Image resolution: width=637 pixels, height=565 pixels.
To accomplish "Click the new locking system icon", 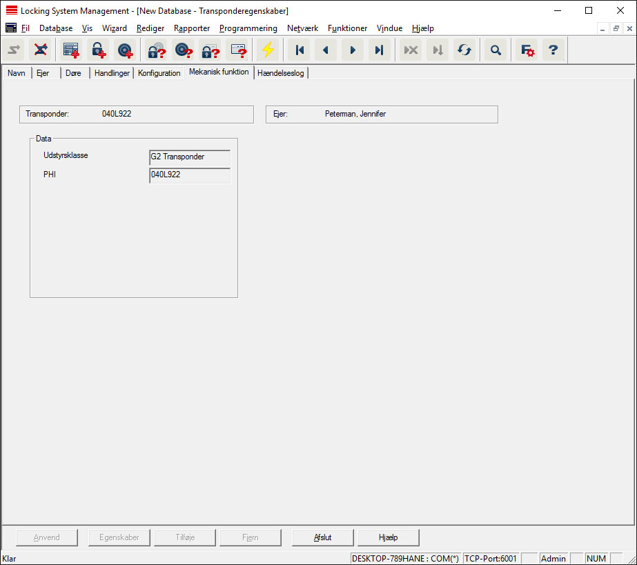I will click(x=71, y=50).
